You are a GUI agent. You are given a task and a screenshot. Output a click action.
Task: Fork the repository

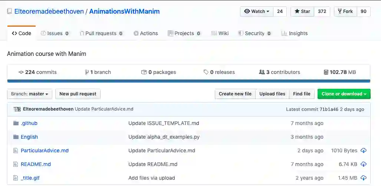point(345,11)
